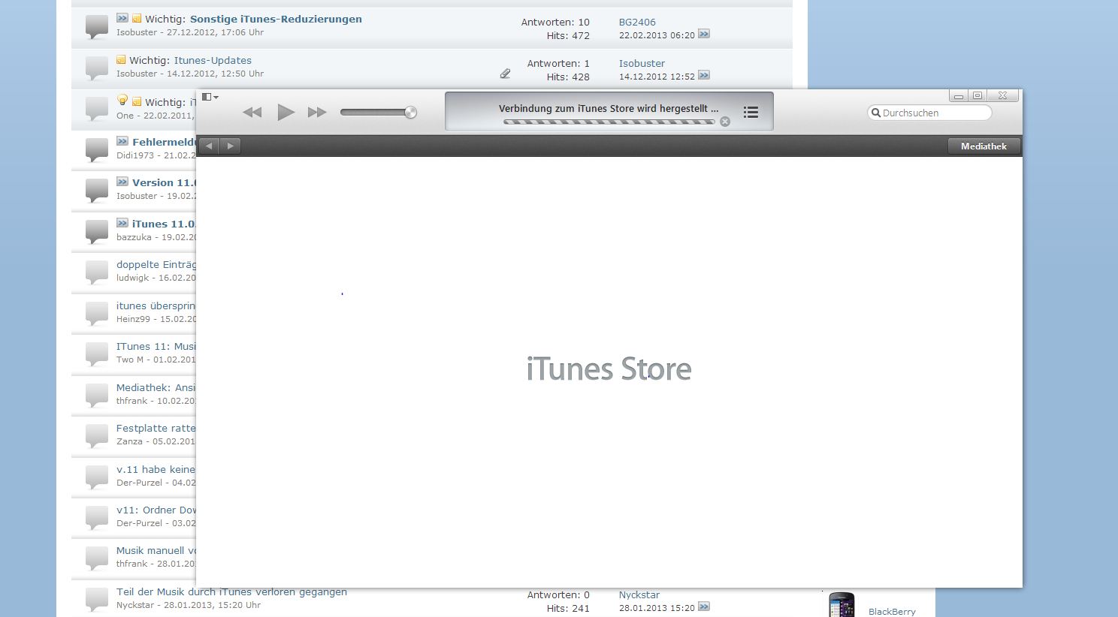The height and width of the screenshot is (617, 1118).
Task: Open thread itunes überspringt in forum
Action: (x=156, y=305)
